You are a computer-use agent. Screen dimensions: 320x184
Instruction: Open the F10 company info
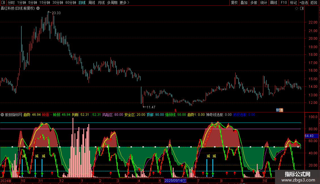click(283, 3)
